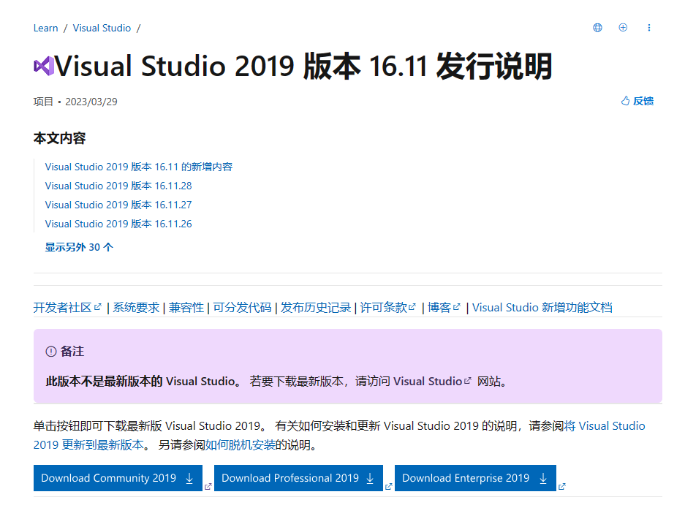Click the download arrow on the Enterprise 2019 button
685x519 pixels.
coord(543,478)
